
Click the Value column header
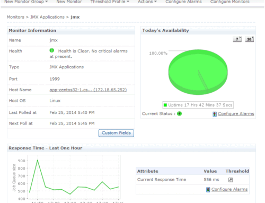click(x=210, y=171)
